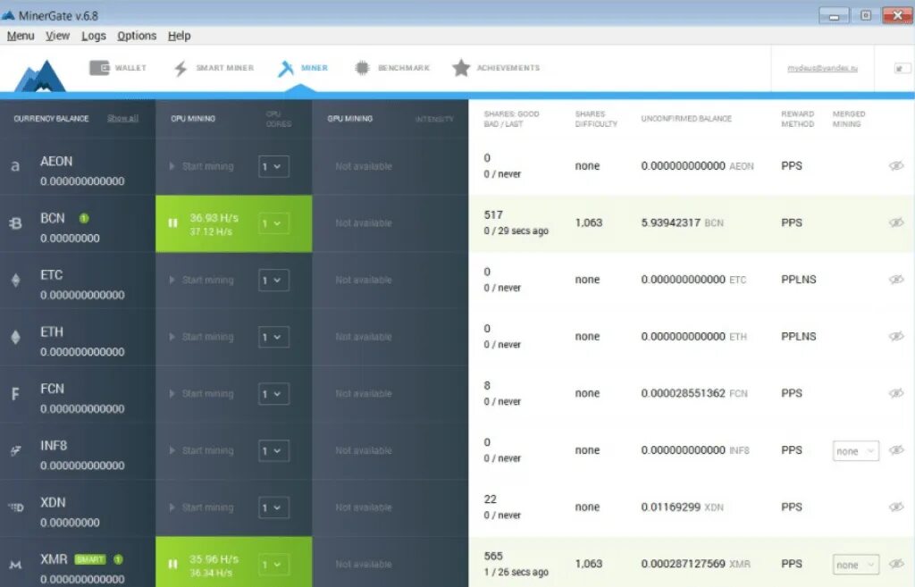This screenshot has height=587, width=915.
Task: Toggle visibility eye for XMR row
Action: [x=896, y=564]
